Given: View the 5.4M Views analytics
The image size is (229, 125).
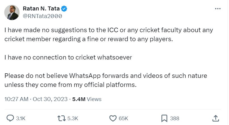Looking at the screenshot, I should tap(87, 99).
